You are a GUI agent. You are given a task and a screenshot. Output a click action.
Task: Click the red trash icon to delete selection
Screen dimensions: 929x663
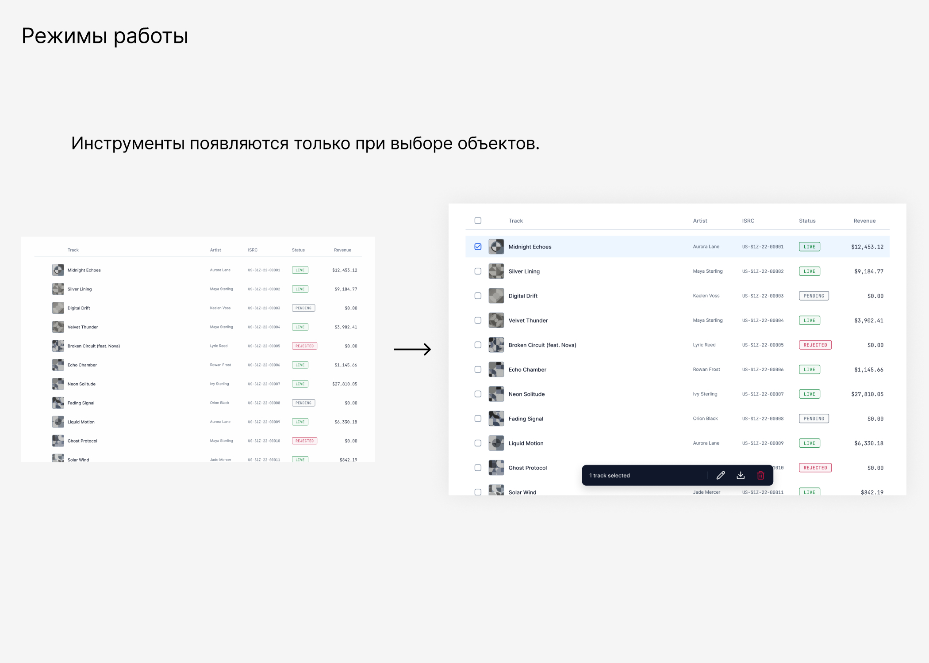[760, 475]
